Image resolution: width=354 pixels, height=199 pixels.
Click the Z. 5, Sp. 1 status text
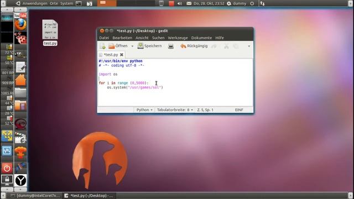(x=205, y=110)
